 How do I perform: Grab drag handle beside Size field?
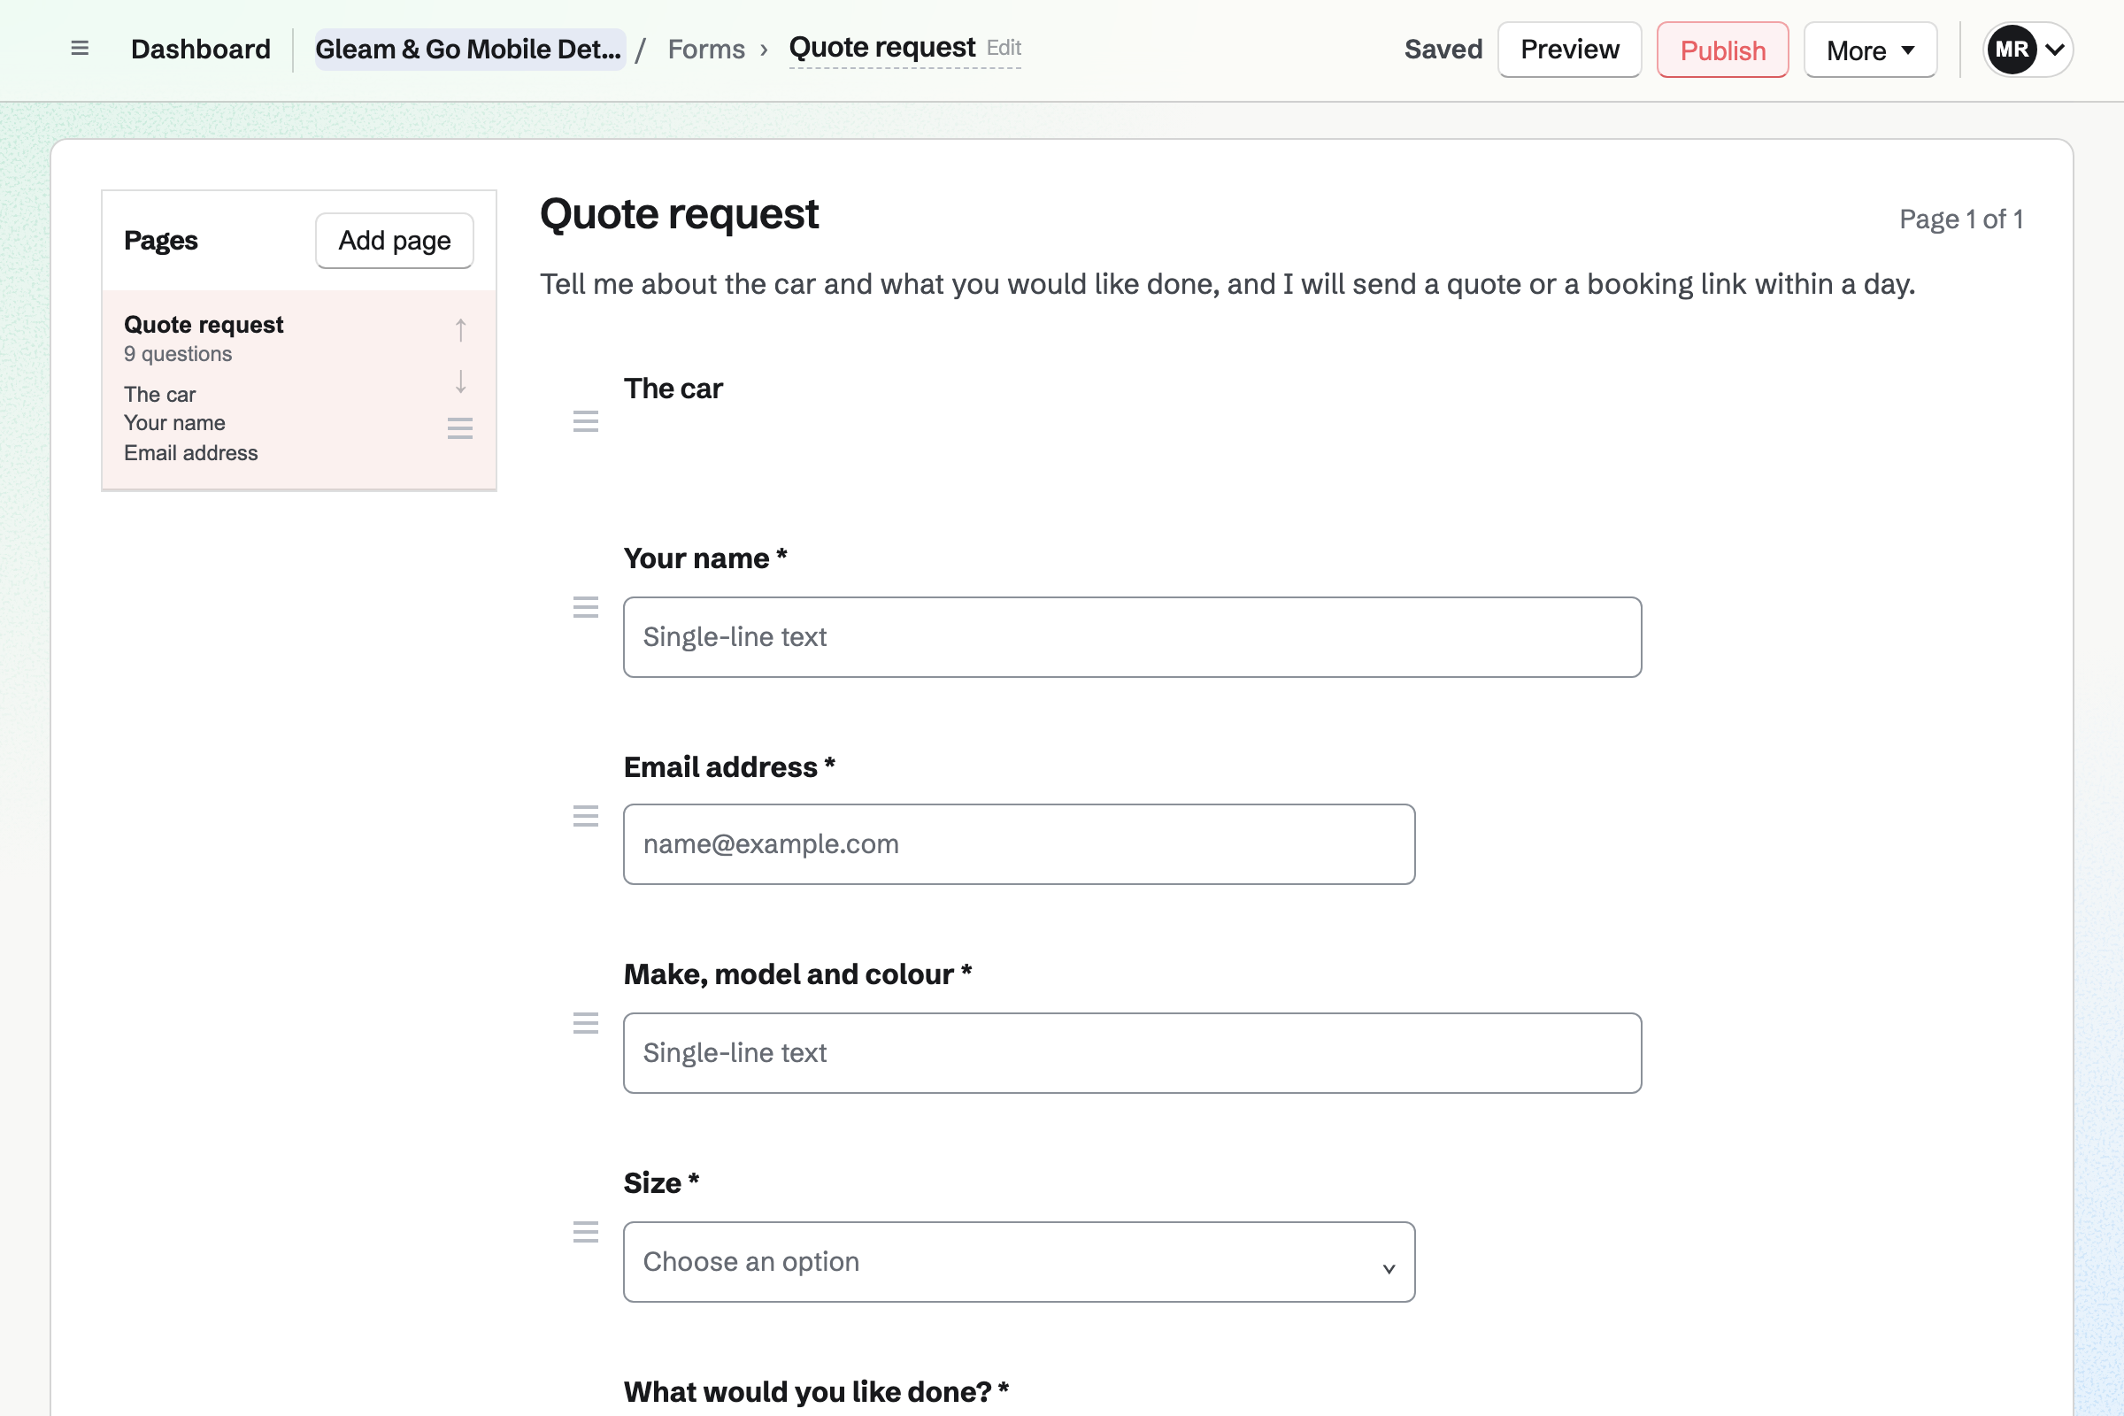pyautogui.click(x=586, y=1232)
